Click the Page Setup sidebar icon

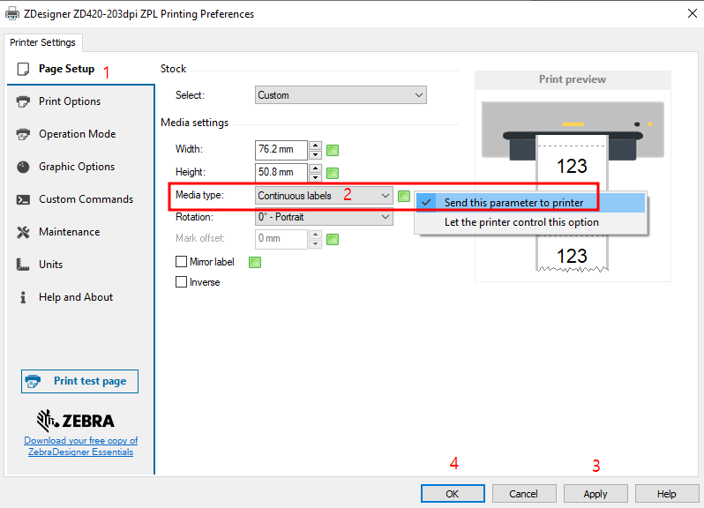(x=23, y=69)
